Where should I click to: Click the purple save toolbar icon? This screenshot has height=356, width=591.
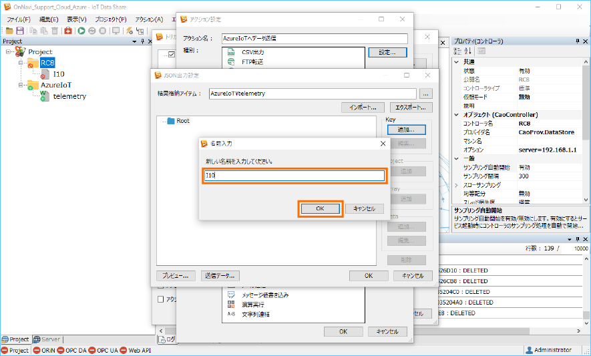point(20,31)
